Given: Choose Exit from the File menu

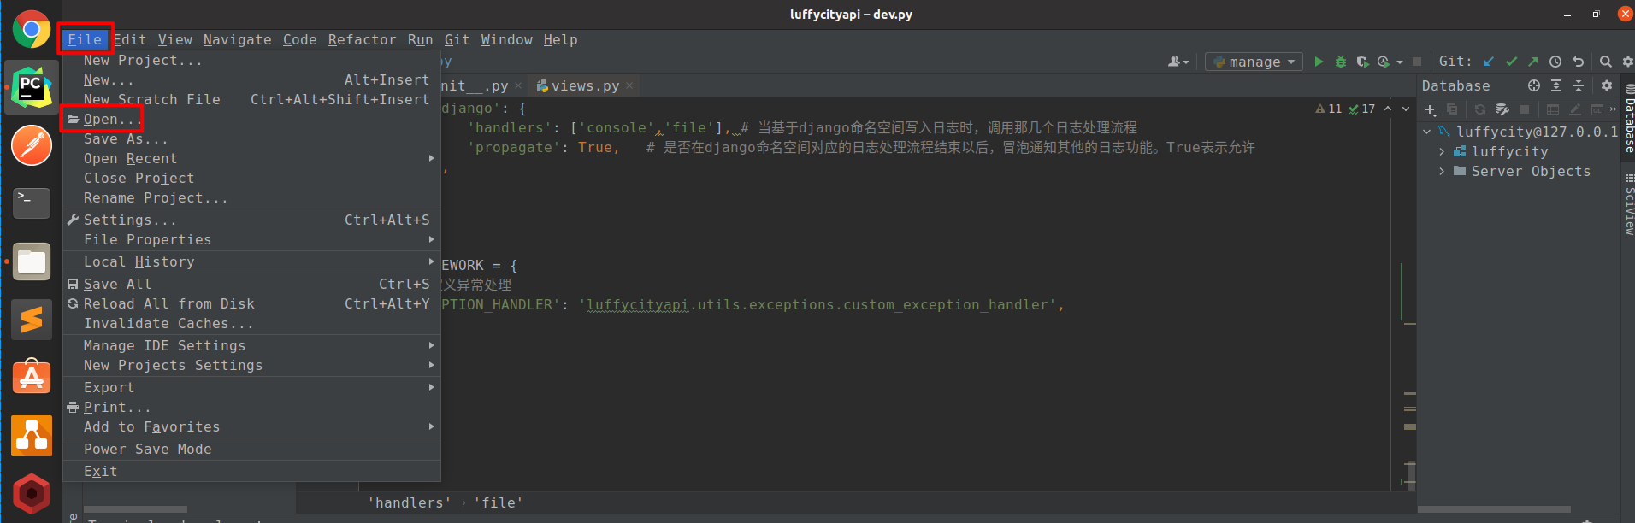Looking at the screenshot, I should 251,472.
